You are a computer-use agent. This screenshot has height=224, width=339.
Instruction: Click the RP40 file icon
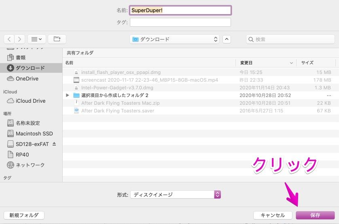point(11,154)
